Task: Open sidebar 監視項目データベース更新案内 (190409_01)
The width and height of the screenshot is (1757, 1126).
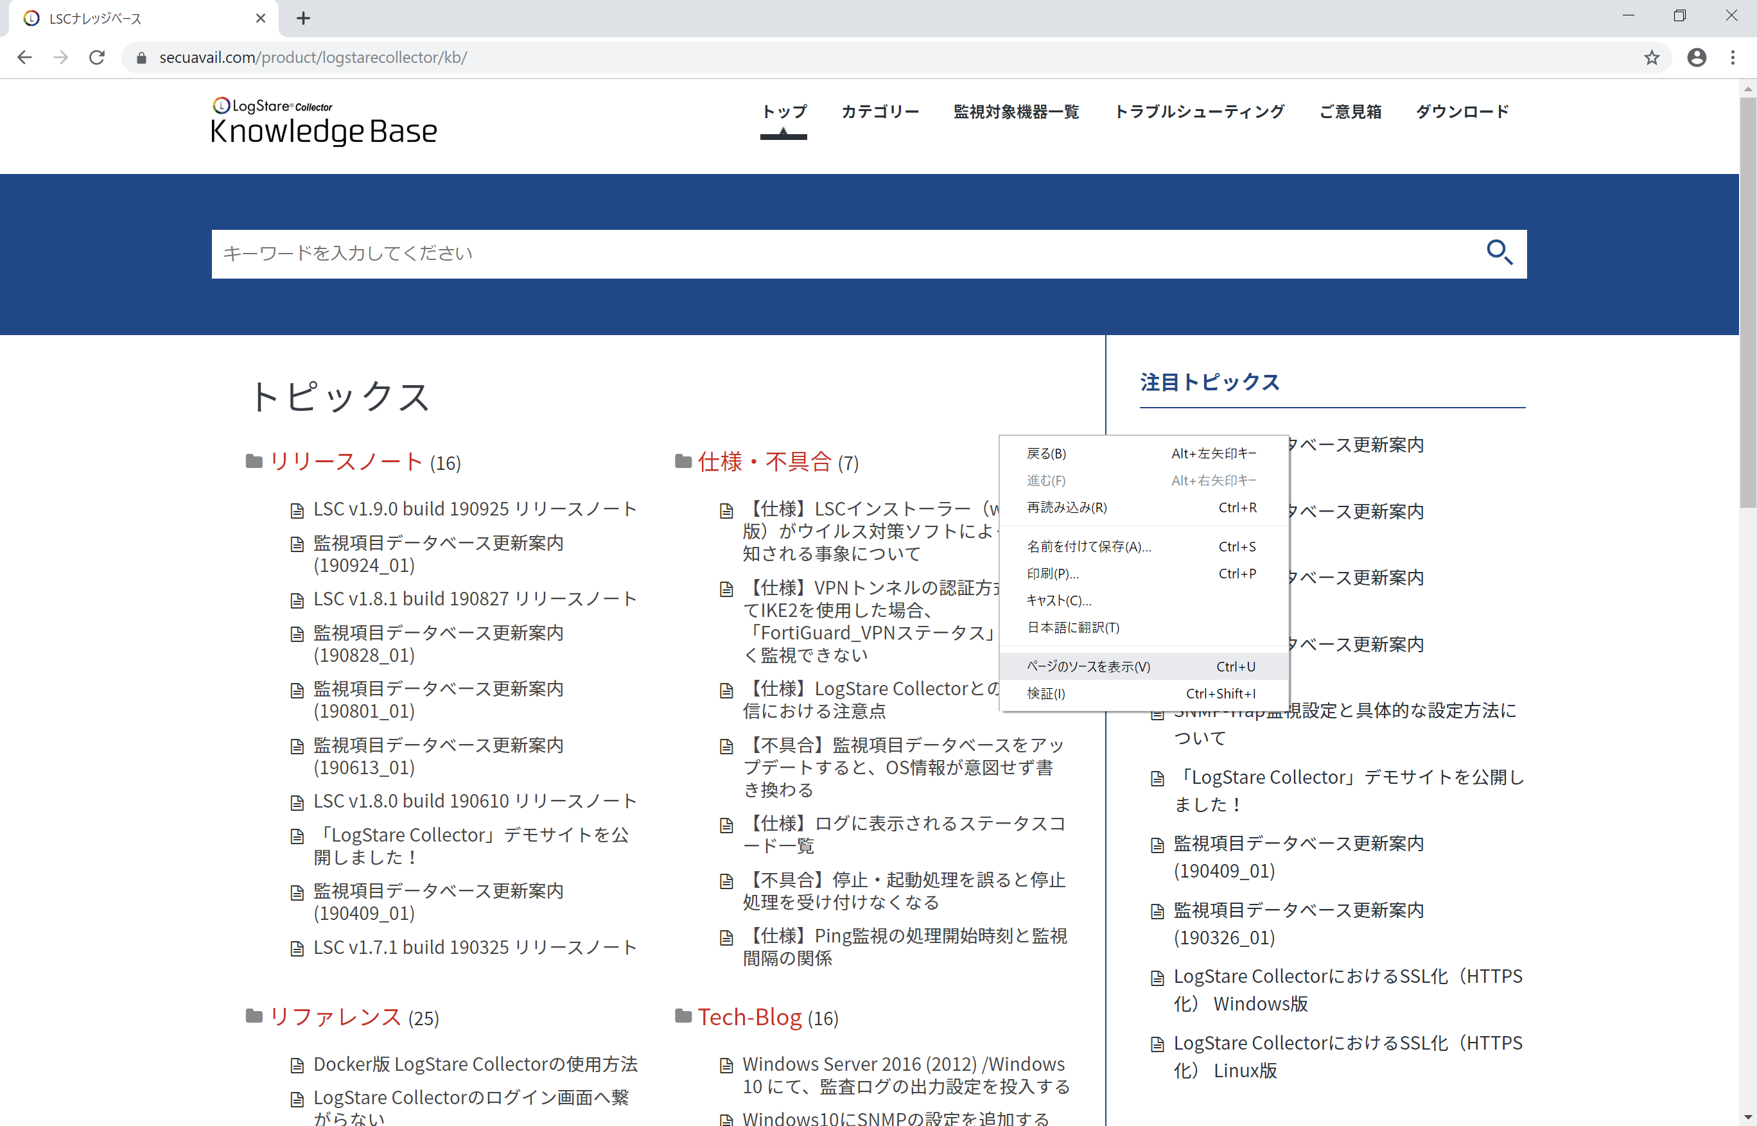Action: point(1298,857)
